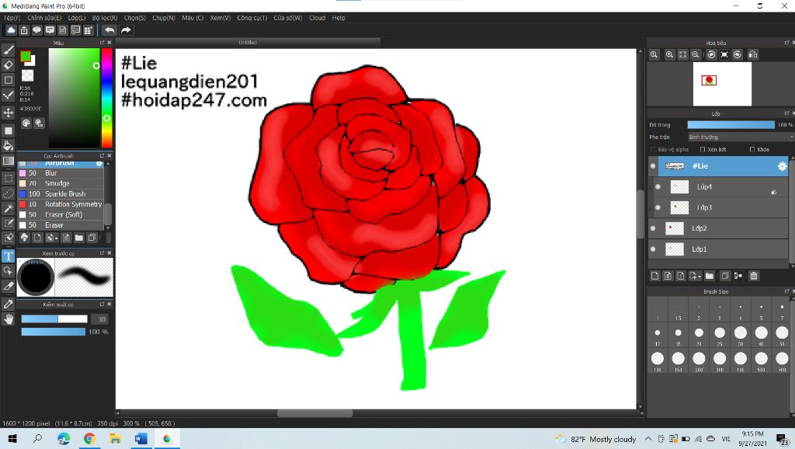Delete the layer with trash icon
The height and width of the screenshot is (449, 795).
click(753, 276)
